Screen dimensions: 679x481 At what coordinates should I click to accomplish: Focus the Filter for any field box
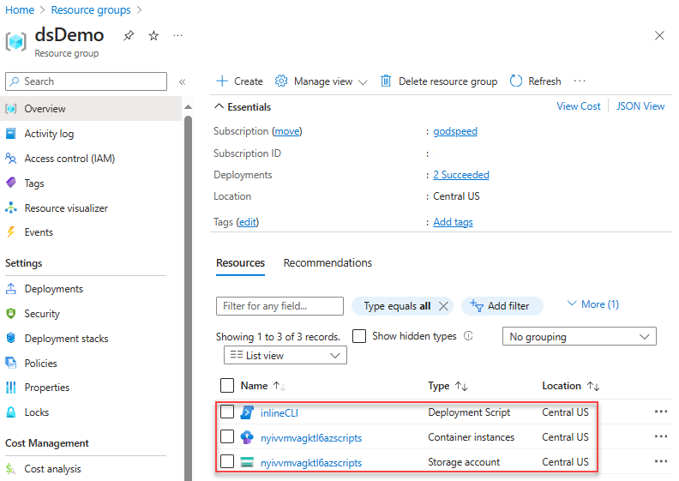coord(279,306)
